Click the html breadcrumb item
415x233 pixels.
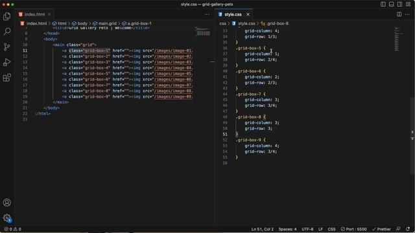click(60, 23)
